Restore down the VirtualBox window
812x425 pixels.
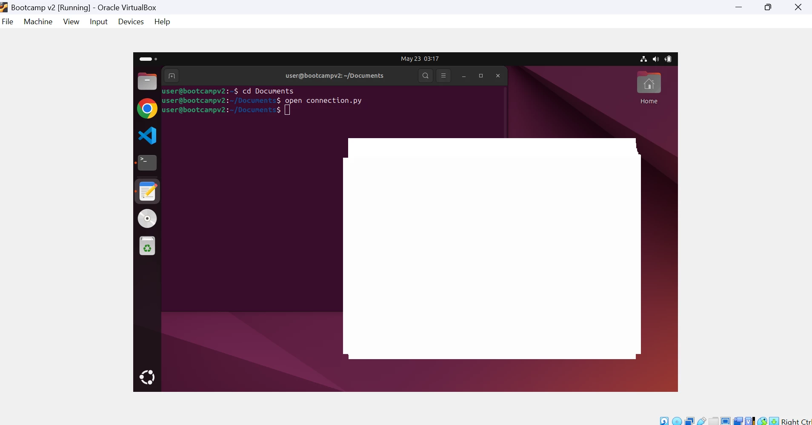768,7
